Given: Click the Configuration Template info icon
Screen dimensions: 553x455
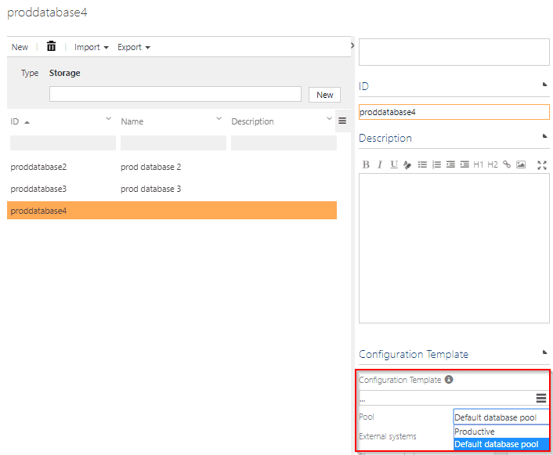Looking at the screenshot, I should click(449, 380).
